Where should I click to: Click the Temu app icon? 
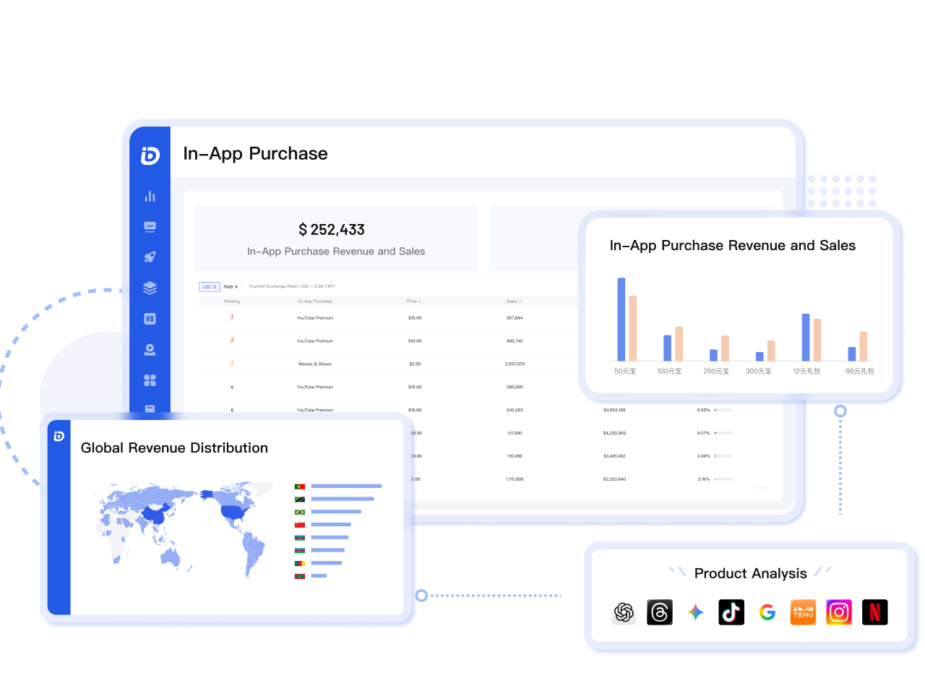pyautogui.click(x=803, y=612)
